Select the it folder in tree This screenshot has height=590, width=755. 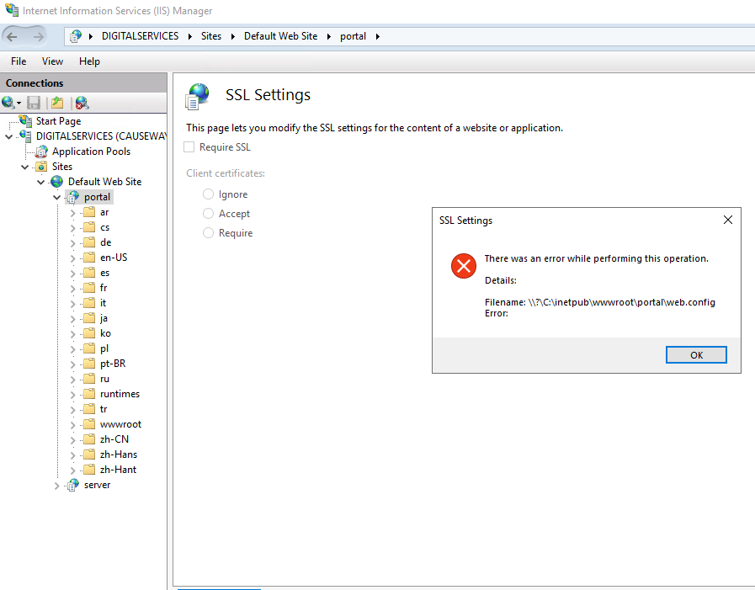(x=103, y=303)
